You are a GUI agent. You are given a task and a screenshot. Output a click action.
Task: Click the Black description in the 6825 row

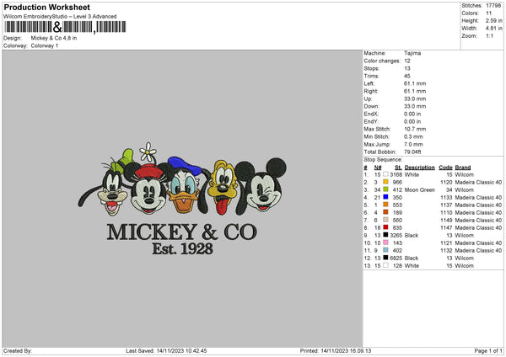[412, 258]
